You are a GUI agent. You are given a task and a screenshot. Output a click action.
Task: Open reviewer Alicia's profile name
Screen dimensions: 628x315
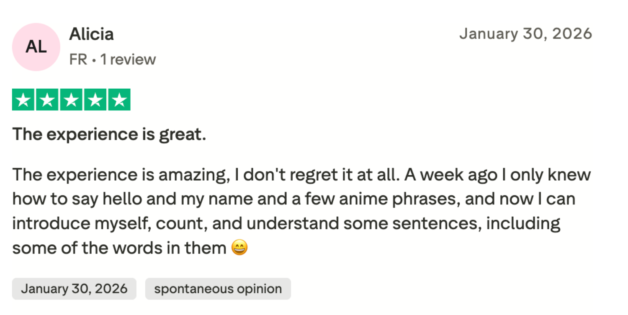[91, 34]
